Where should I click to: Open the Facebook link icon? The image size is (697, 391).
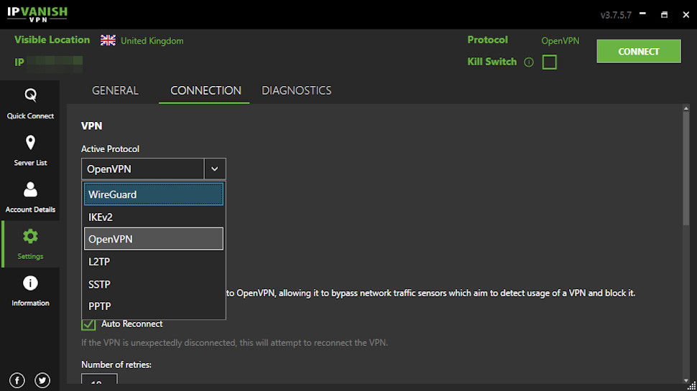[x=17, y=380]
